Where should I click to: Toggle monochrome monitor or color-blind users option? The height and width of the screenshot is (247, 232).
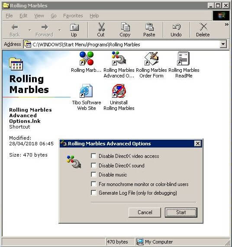tap(93, 184)
